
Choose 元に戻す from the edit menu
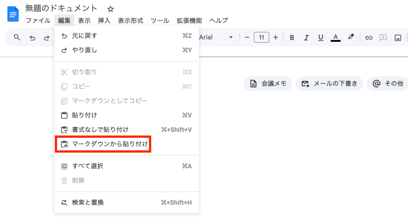click(x=127, y=36)
